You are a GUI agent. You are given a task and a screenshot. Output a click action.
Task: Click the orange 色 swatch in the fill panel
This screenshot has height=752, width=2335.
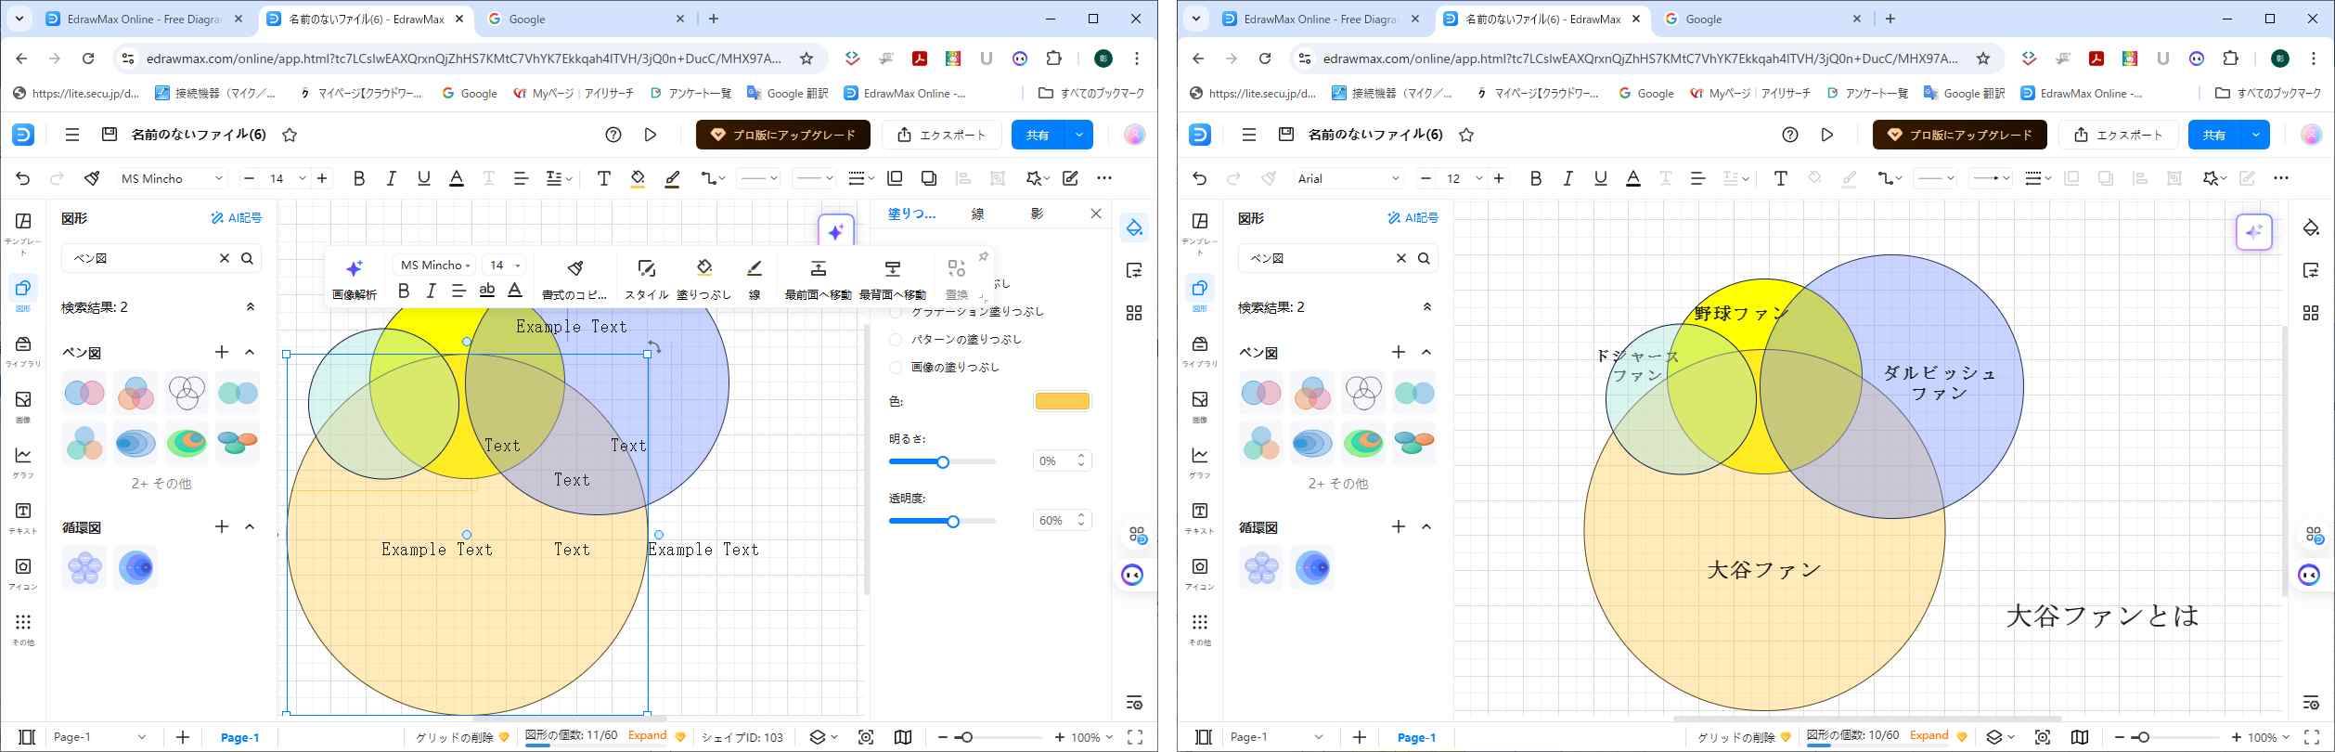pos(1063,401)
